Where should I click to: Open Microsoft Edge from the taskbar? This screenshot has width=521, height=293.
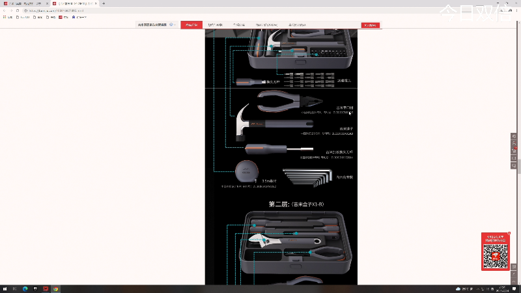pos(25,288)
